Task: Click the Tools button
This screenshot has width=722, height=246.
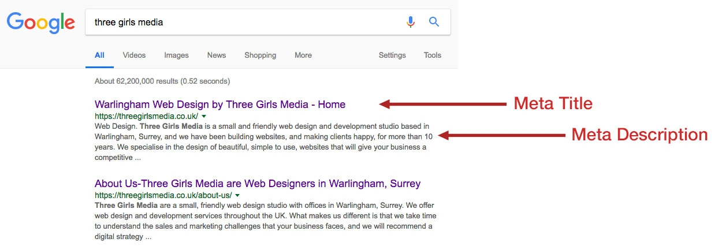Action: [432, 55]
